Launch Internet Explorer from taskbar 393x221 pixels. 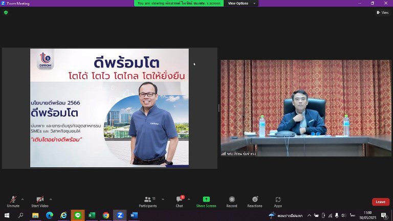pos(63,215)
